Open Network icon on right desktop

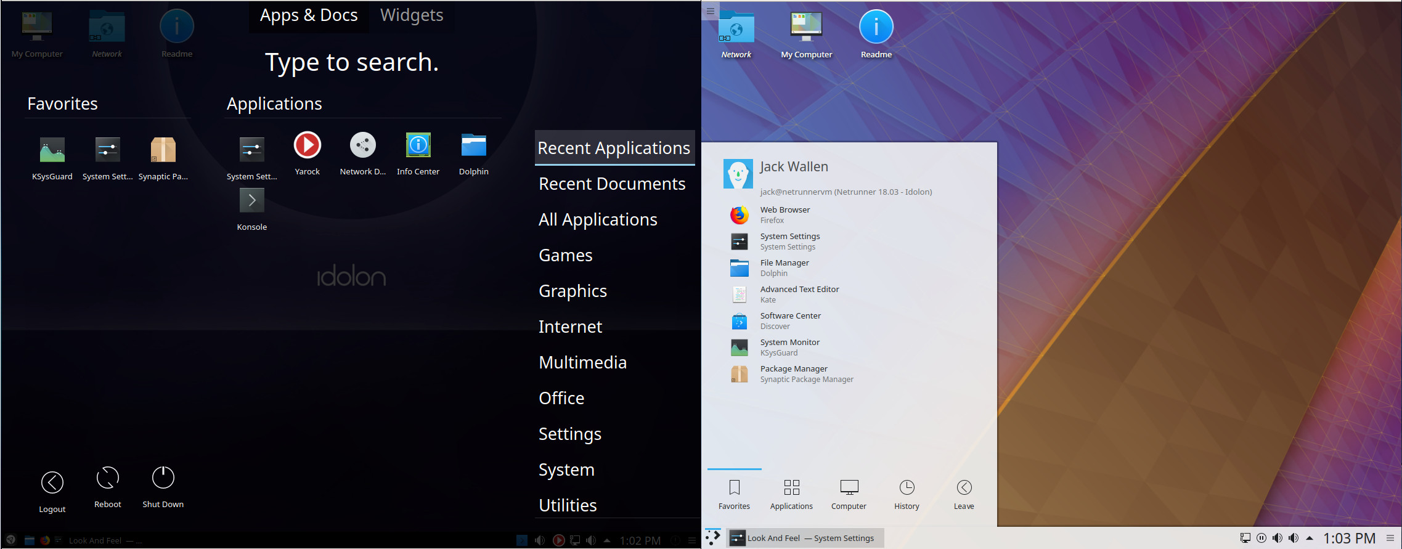(x=736, y=35)
